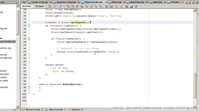Switch to global.php tab
The height and width of the screenshot is (111, 199).
pyautogui.click(x=157, y=2)
